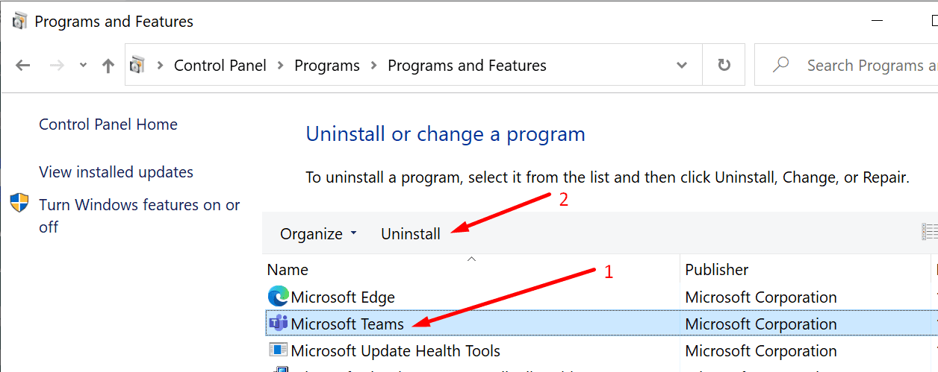938x372 pixels.
Task: Click the Microsoft Edge program icon
Action: point(279,297)
